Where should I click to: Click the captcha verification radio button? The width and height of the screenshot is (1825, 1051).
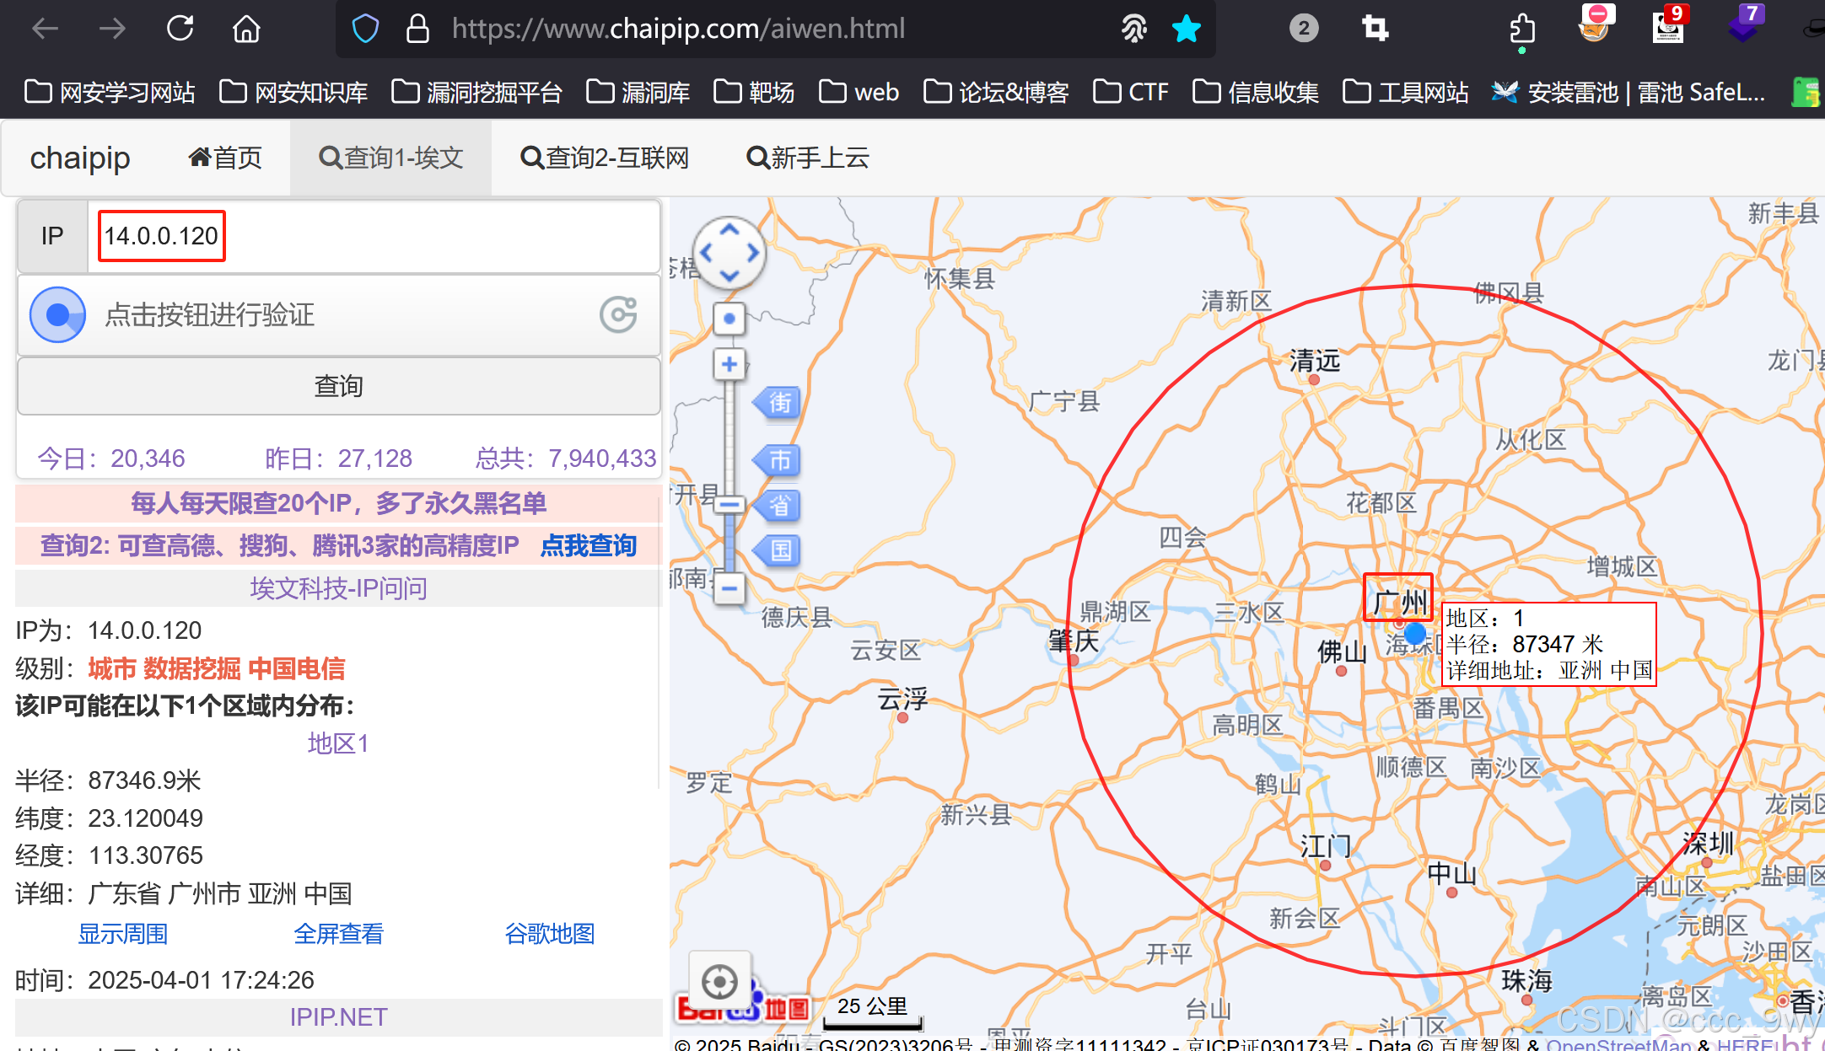click(x=57, y=314)
